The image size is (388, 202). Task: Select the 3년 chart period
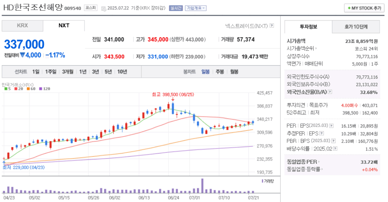coord(95,72)
